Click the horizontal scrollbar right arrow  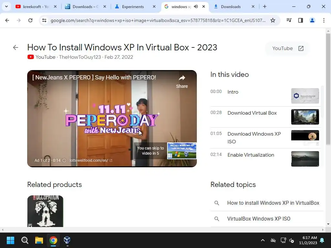tap(323, 230)
